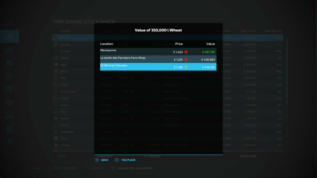The image size is (317, 178).
Task: Click the red trend icon beside £1,231
Action: (186, 60)
